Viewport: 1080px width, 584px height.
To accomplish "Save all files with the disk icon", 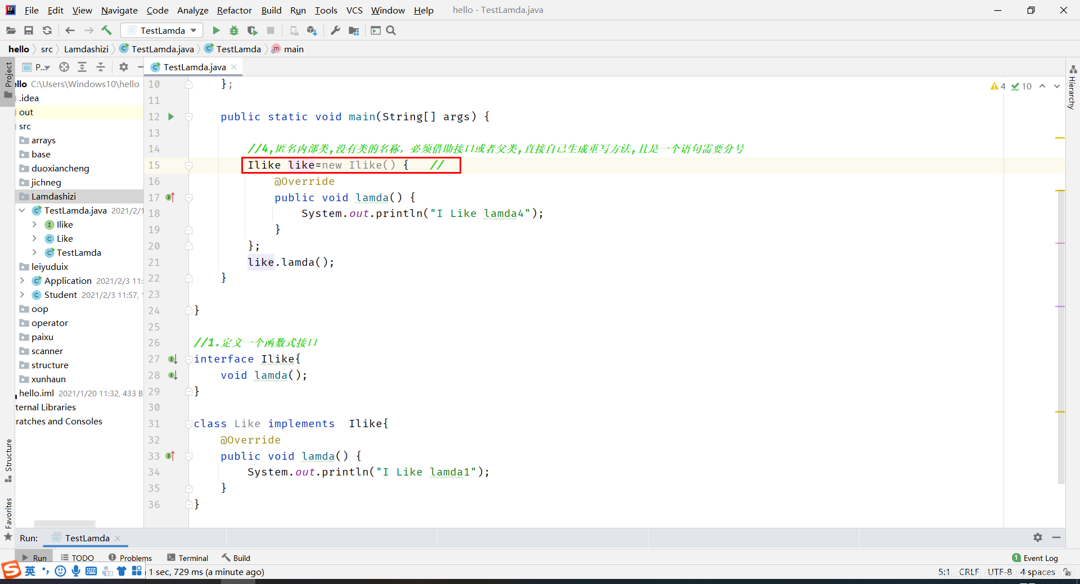I will [29, 30].
